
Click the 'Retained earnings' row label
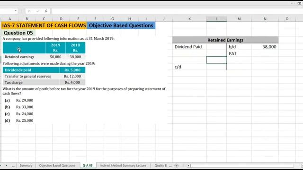pyautogui.click(x=19, y=57)
